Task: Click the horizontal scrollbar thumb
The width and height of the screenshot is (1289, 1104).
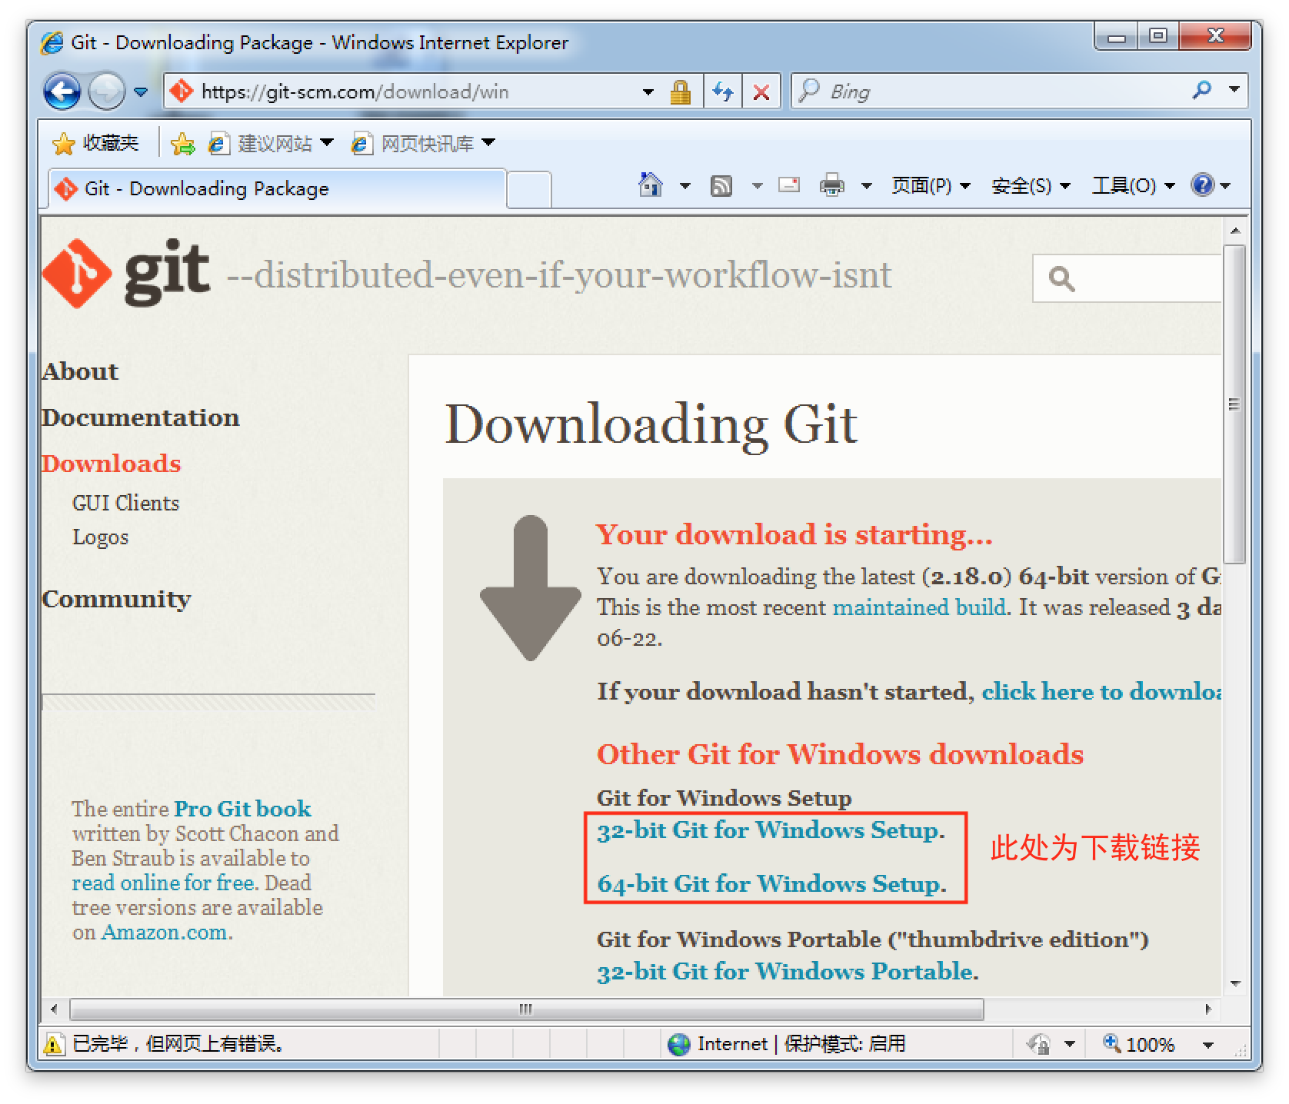Action: coord(526,1009)
